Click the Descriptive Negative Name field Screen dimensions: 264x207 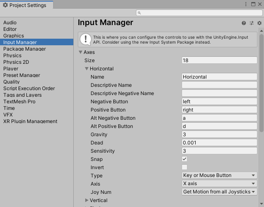tap(220, 93)
